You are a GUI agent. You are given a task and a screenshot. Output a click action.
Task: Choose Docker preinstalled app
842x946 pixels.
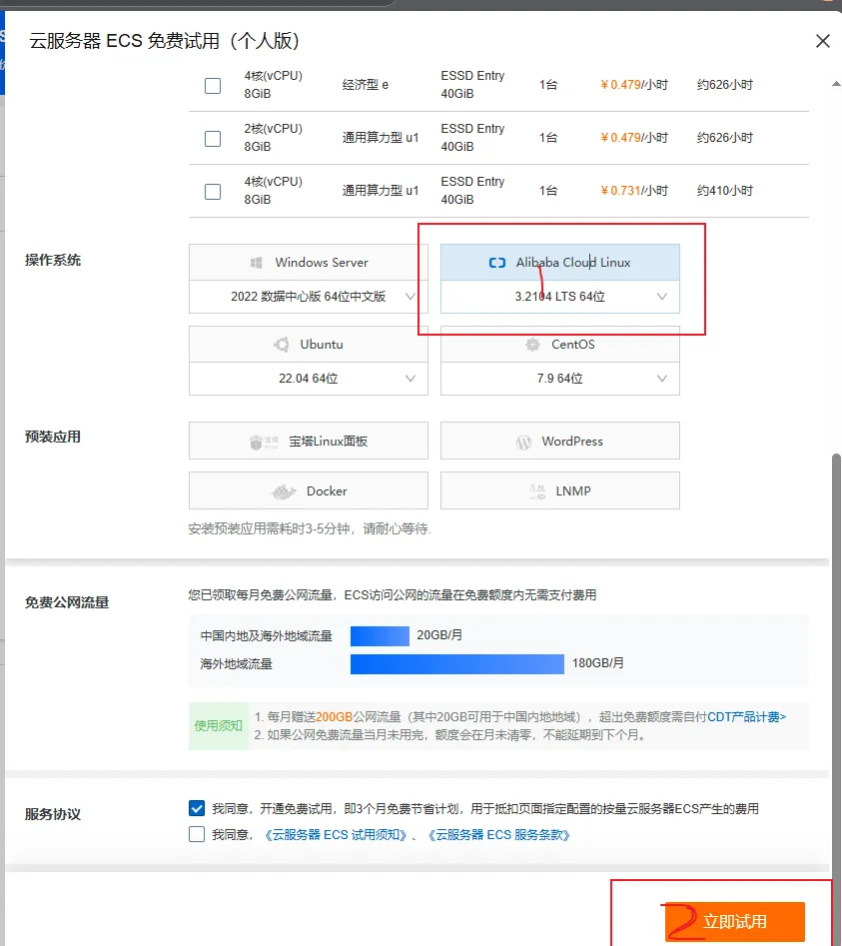coord(309,491)
